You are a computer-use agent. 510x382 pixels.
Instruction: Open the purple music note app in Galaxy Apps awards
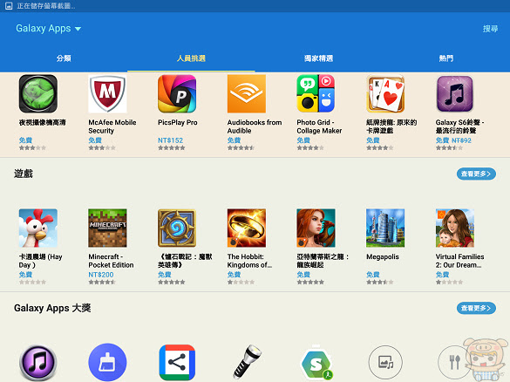[38, 363]
